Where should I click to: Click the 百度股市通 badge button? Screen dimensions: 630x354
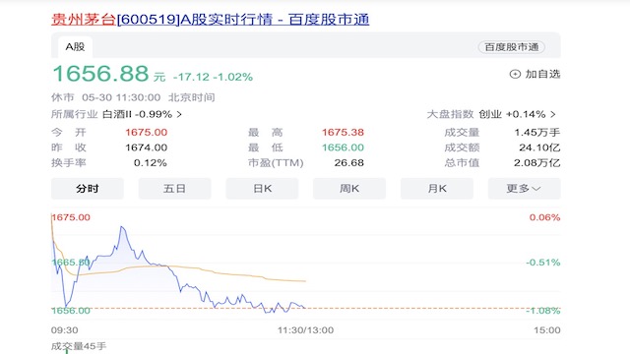[512, 47]
